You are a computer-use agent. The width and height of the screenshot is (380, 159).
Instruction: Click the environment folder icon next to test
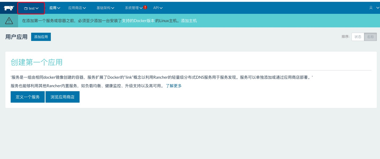pyautogui.click(x=26, y=8)
